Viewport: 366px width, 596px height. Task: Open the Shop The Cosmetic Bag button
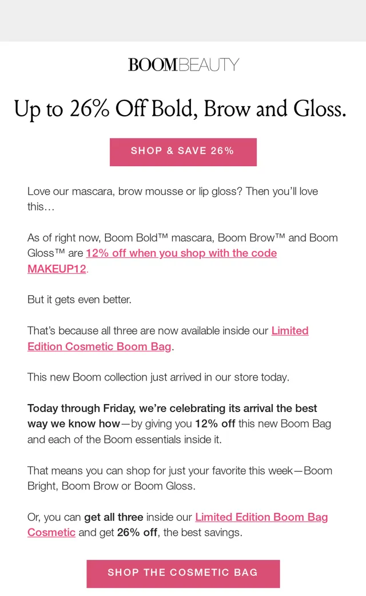pos(183,573)
